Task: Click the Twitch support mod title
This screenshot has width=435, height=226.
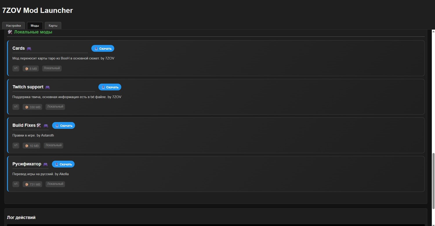Action: pyautogui.click(x=28, y=87)
